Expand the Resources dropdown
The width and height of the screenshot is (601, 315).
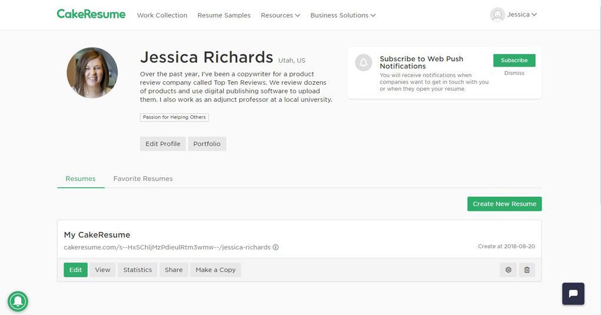(x=280, y=15)
